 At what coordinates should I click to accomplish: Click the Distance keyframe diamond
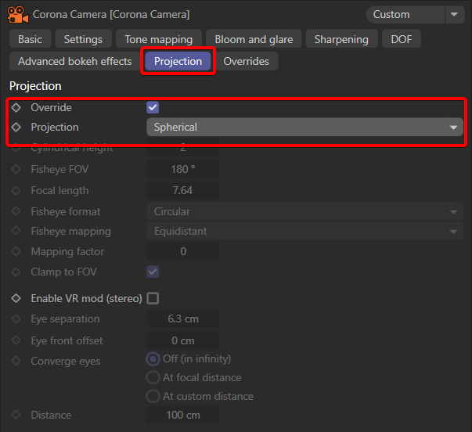point(16,415)
